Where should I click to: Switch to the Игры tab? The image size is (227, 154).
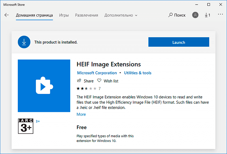[64, 15]
